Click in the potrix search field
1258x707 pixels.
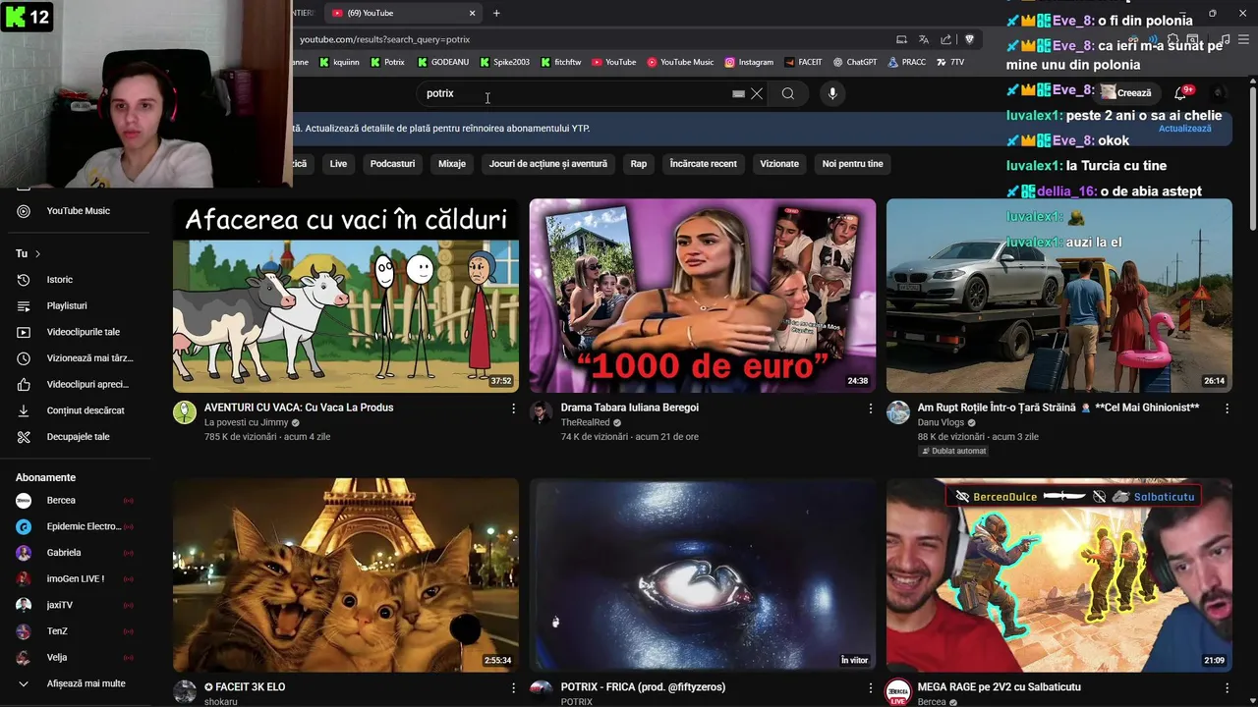point(575,93)
